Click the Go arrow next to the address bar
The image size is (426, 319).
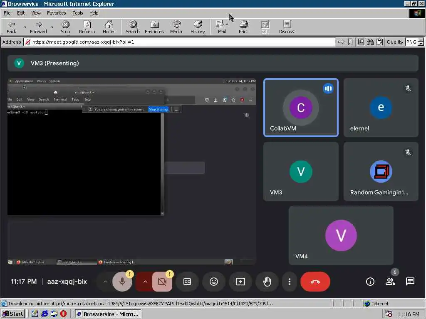click(x=341, y=42)
